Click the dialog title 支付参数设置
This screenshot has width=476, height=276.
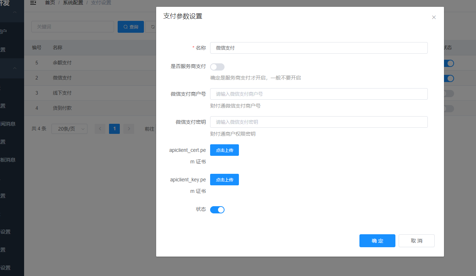point(183,16)
